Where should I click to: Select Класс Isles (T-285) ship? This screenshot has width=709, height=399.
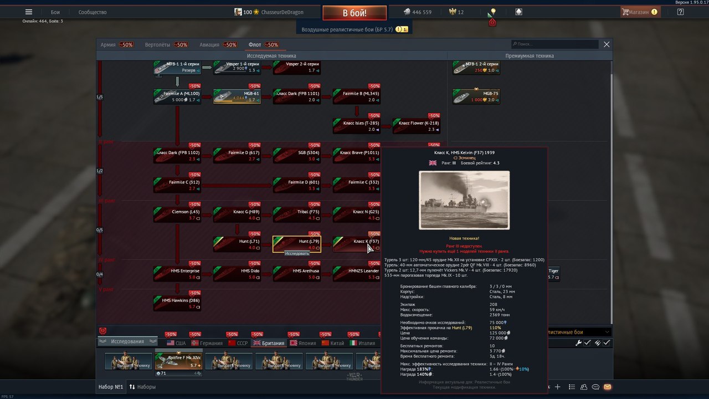(357, 126)
